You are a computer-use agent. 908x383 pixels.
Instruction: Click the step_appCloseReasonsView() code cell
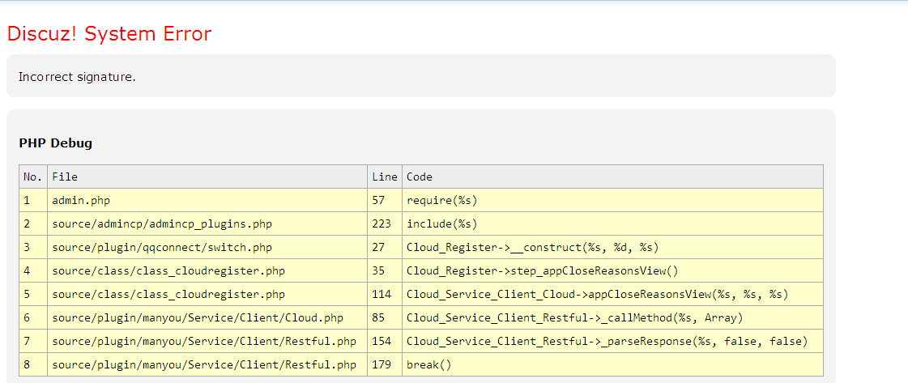pyautogui.click(x=542, y=270)
